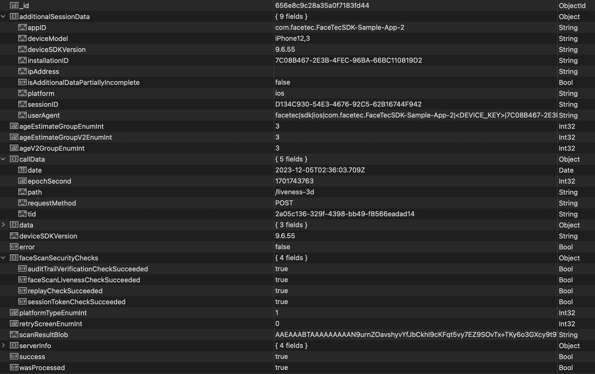
Task: Select the /liveness-3d path value
Action: pos(294,192)
